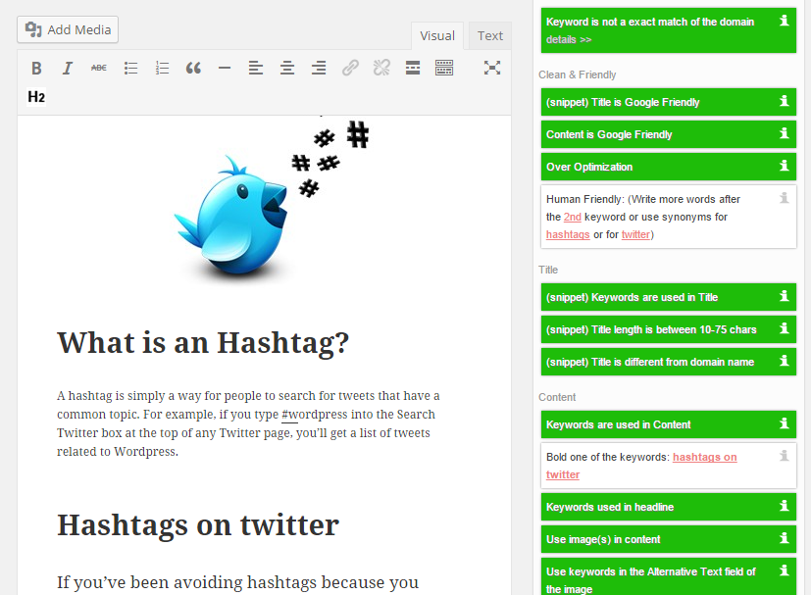Open info for 'Keywords are used in Content'
This screenshot has height=595, width=811.
pos(785,423)
